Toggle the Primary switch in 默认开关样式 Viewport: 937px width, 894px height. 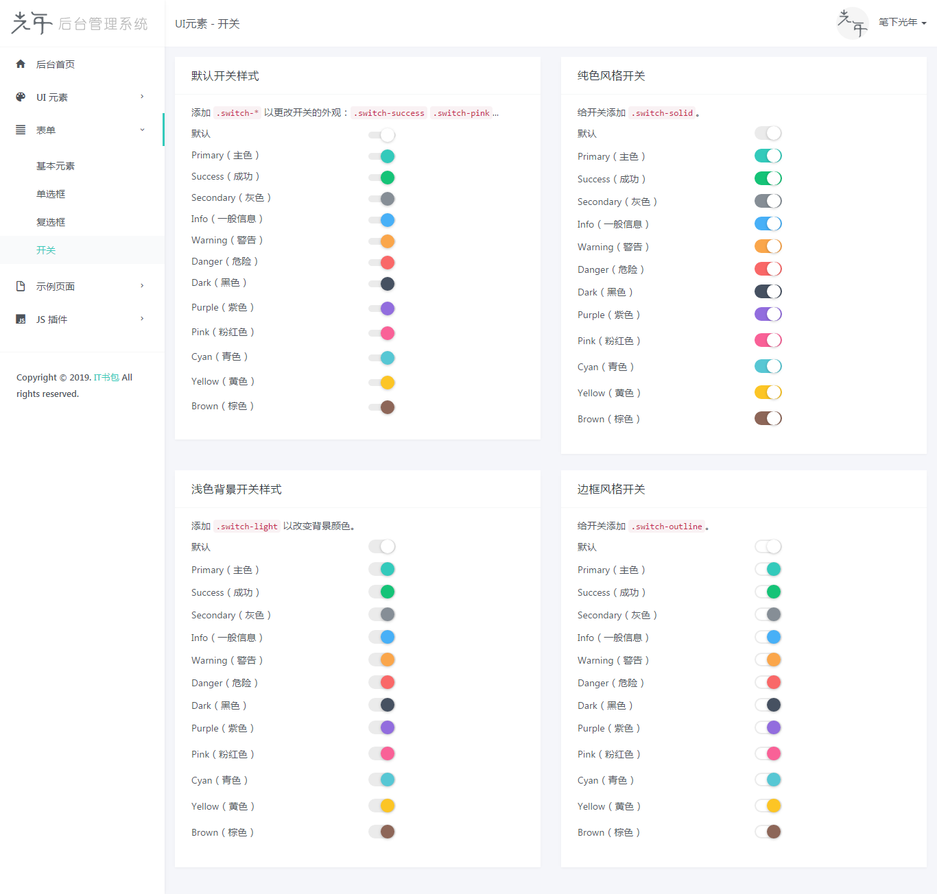click(x=382, y=156)
